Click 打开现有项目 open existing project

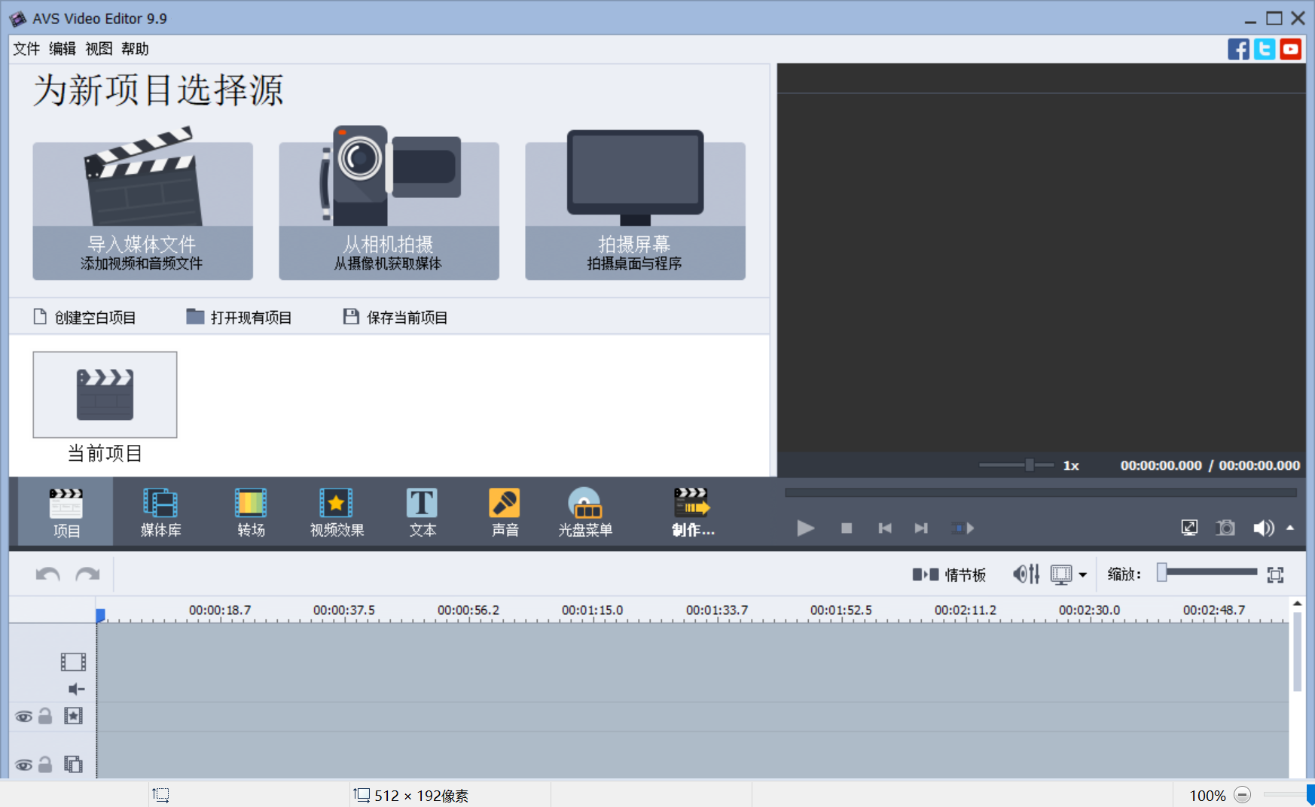[x=239, y=318]
